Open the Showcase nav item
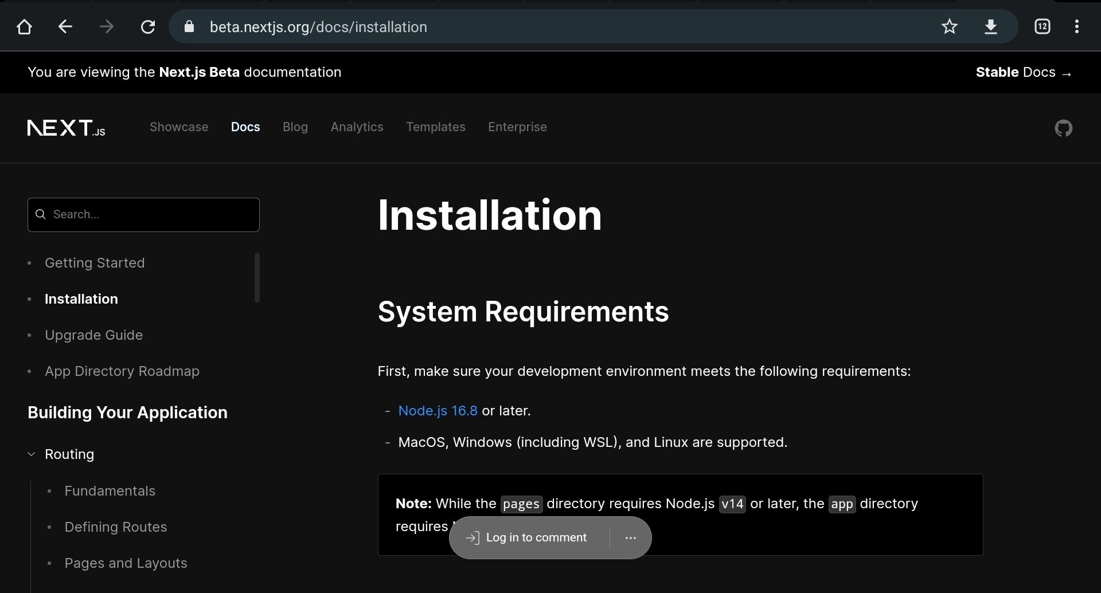Viewport: 1101px width, 593px height. coord(179,127)
